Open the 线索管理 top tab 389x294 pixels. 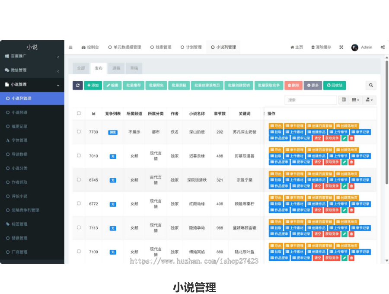(161, 47)
